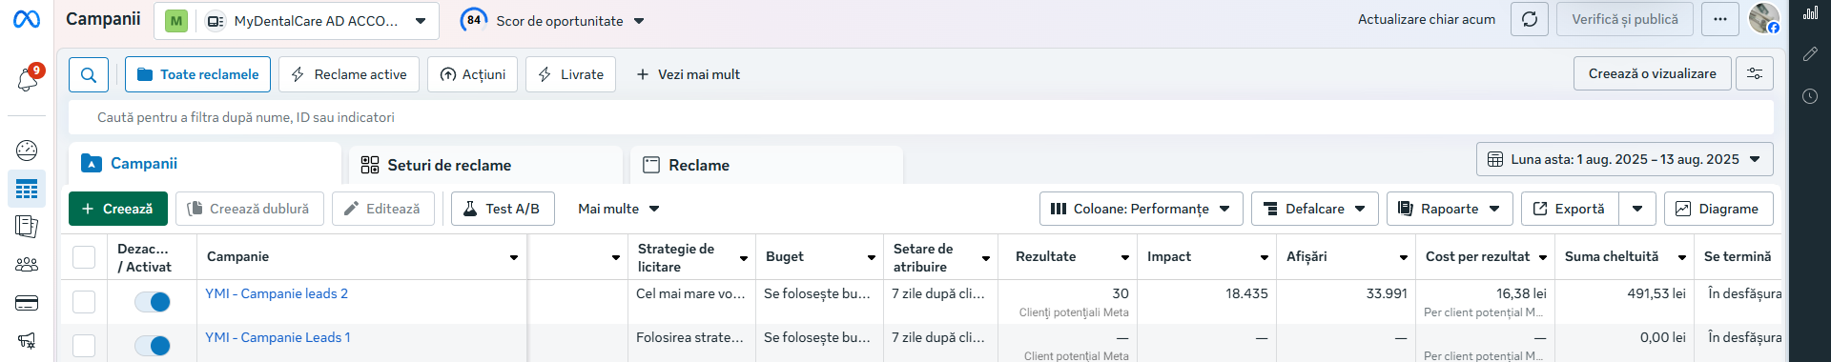Viewport: 1831px width, 362px height.
Task: Select the Campaigns table grid sidebar icon
Action: click(27, 189)
